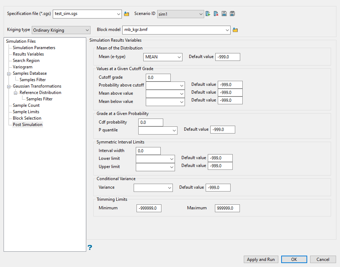
Task: Browse for specification file folder icon
Action: (x=127, y=14)
